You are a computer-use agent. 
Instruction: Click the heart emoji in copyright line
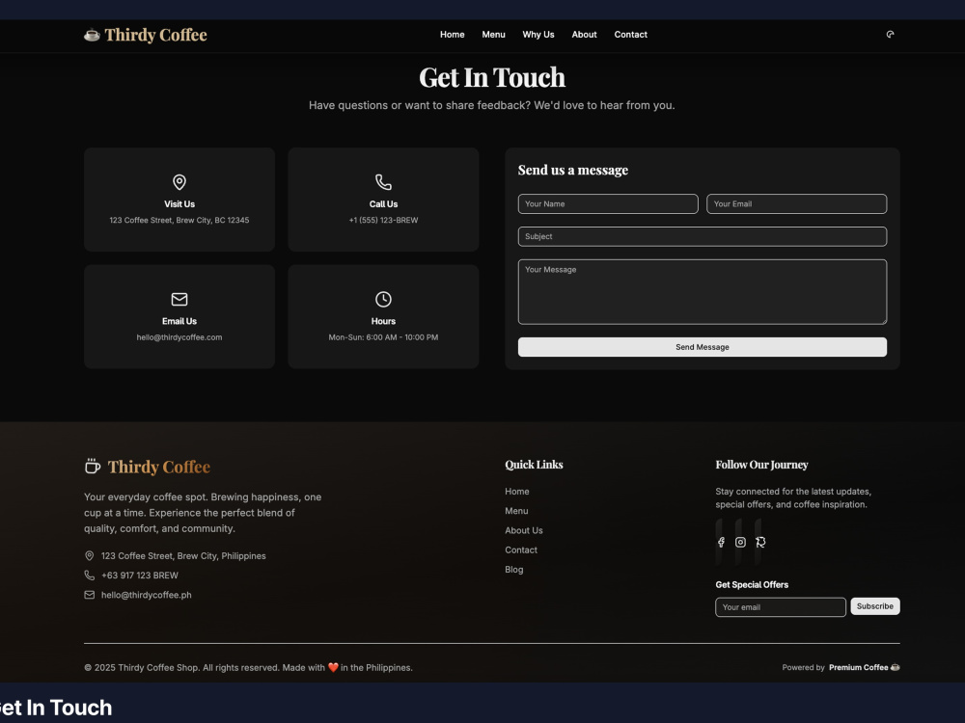point(333,668)
